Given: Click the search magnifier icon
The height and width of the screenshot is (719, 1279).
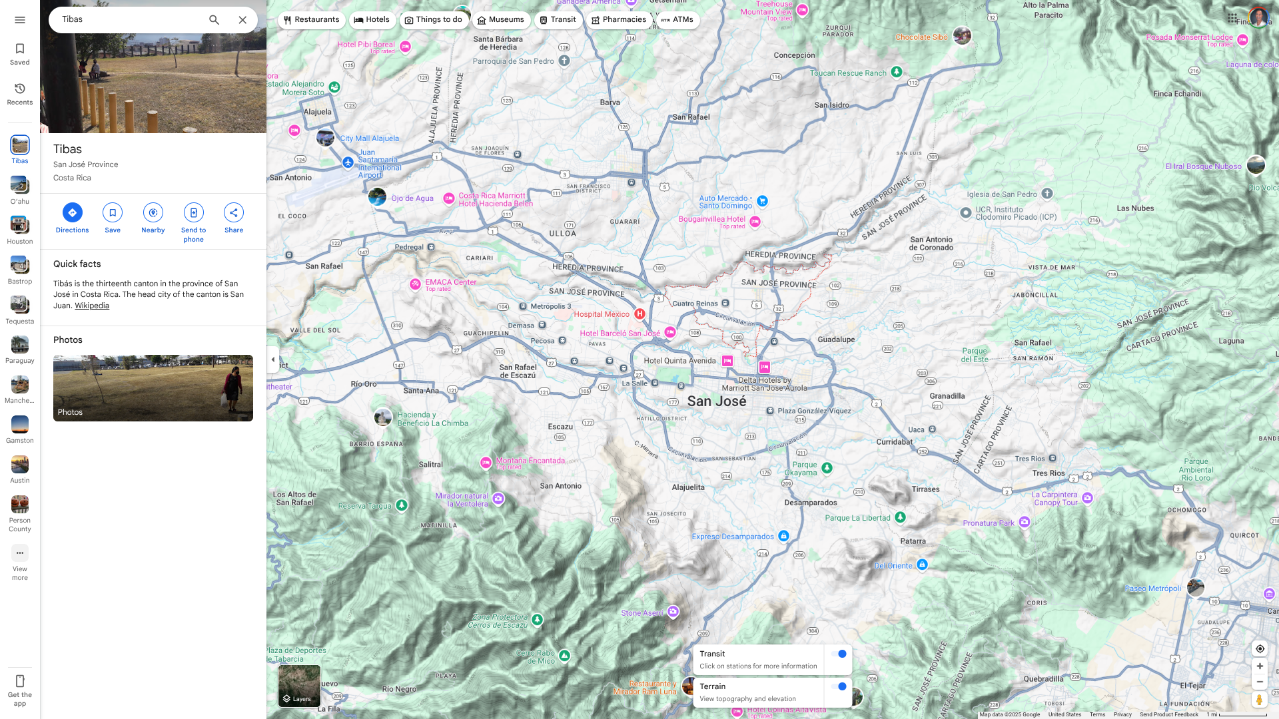Looking at the screenshot, I should [x=214, y=20].
